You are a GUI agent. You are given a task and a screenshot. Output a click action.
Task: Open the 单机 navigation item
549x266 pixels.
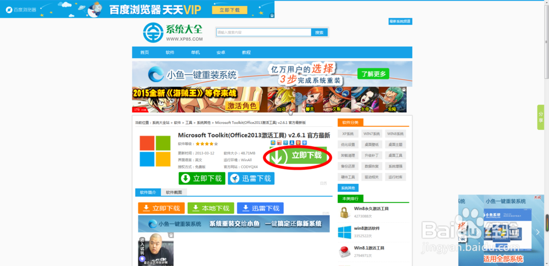pos(195,53)
